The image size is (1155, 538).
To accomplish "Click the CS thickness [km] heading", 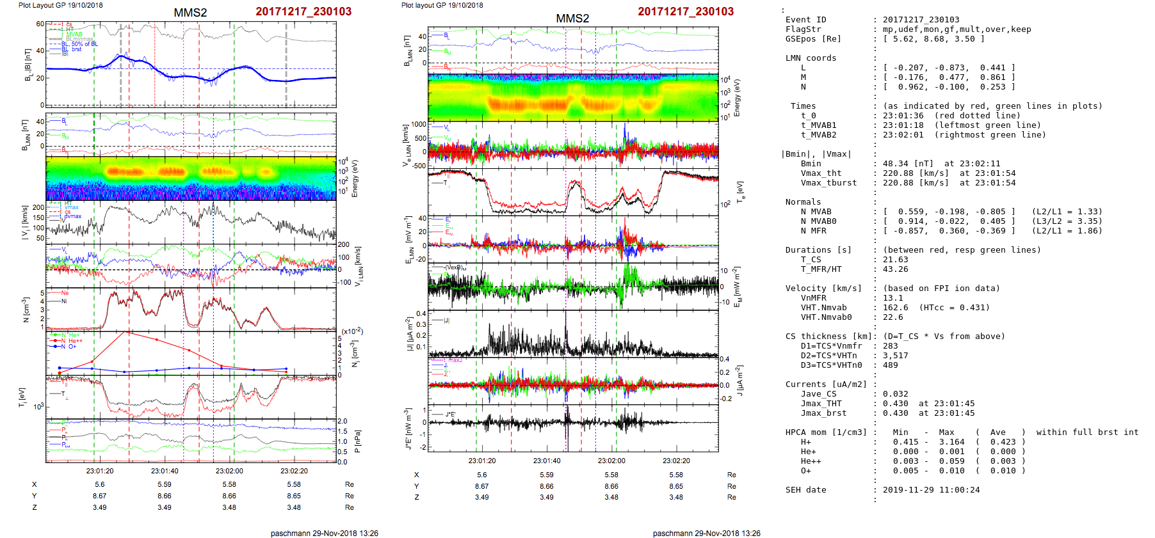I will 826,336.
